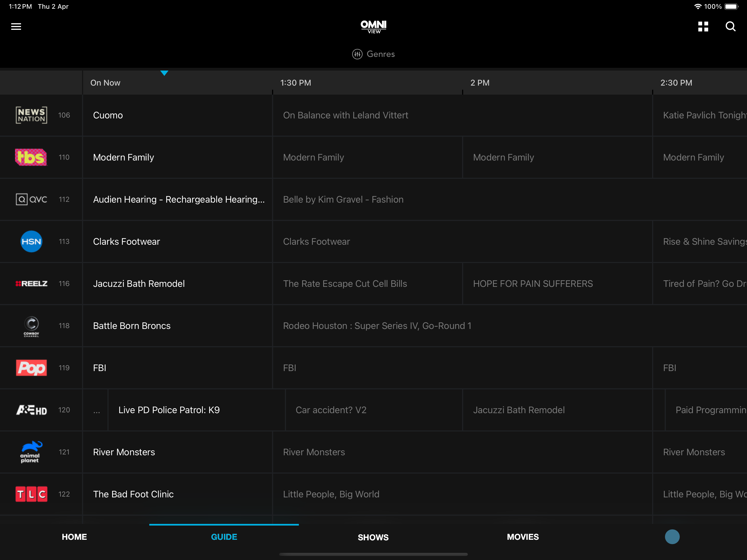Open FBI at 2:30 PM

pyautogui.click(x=700, y=368)
